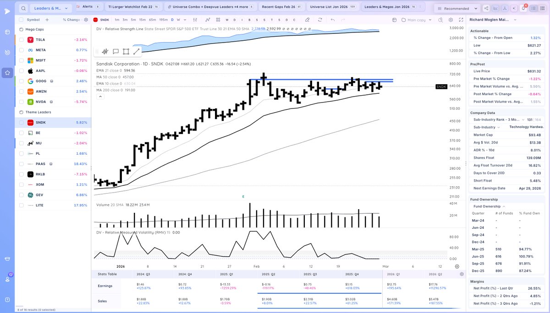Tick the checkbox beside SNDK
The width and height of the screenshot is (550, 313).
point(22,123)
